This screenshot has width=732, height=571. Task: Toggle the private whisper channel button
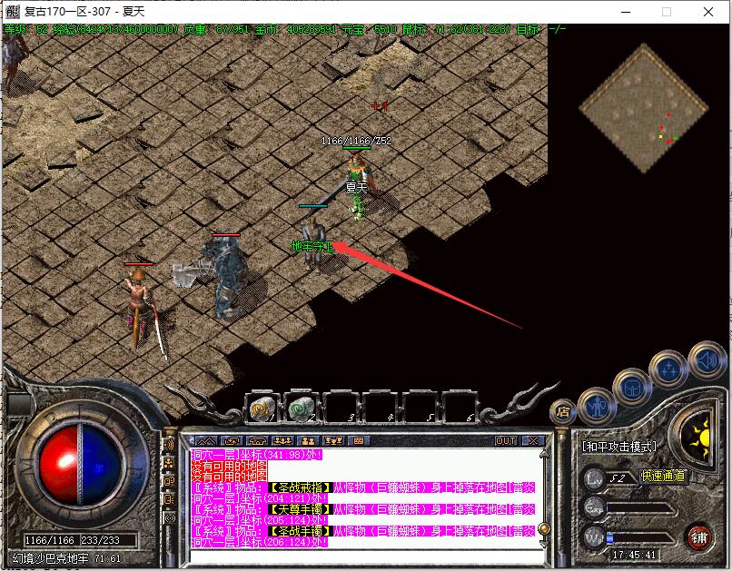click(x=169, y=499)
